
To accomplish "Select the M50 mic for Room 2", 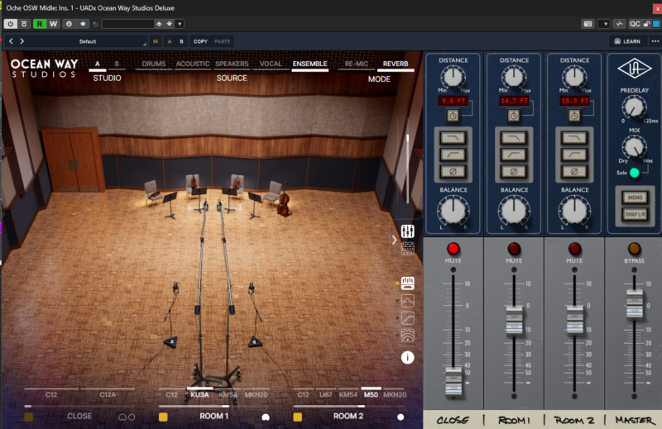I will pyautogui.click(x=371, y=395).
